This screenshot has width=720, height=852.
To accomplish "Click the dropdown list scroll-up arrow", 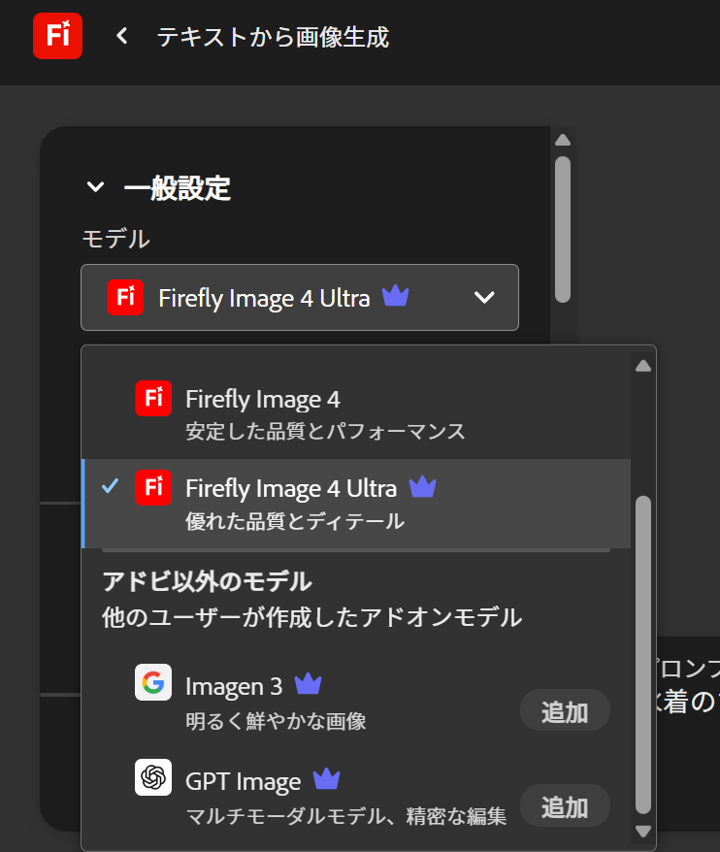I will [643, 366].
